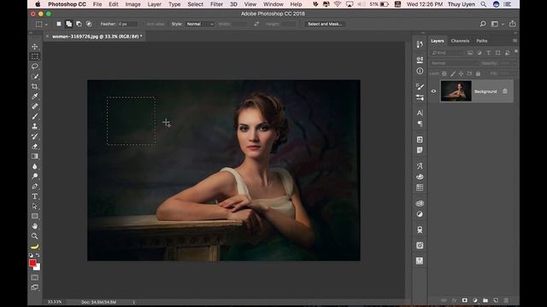
Task: Select the Quick Selection tool
Action: pos(34,76)
